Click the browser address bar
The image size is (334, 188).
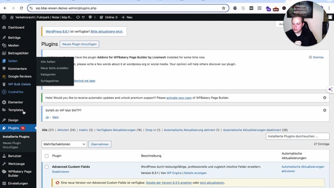[x=128, y=8]
